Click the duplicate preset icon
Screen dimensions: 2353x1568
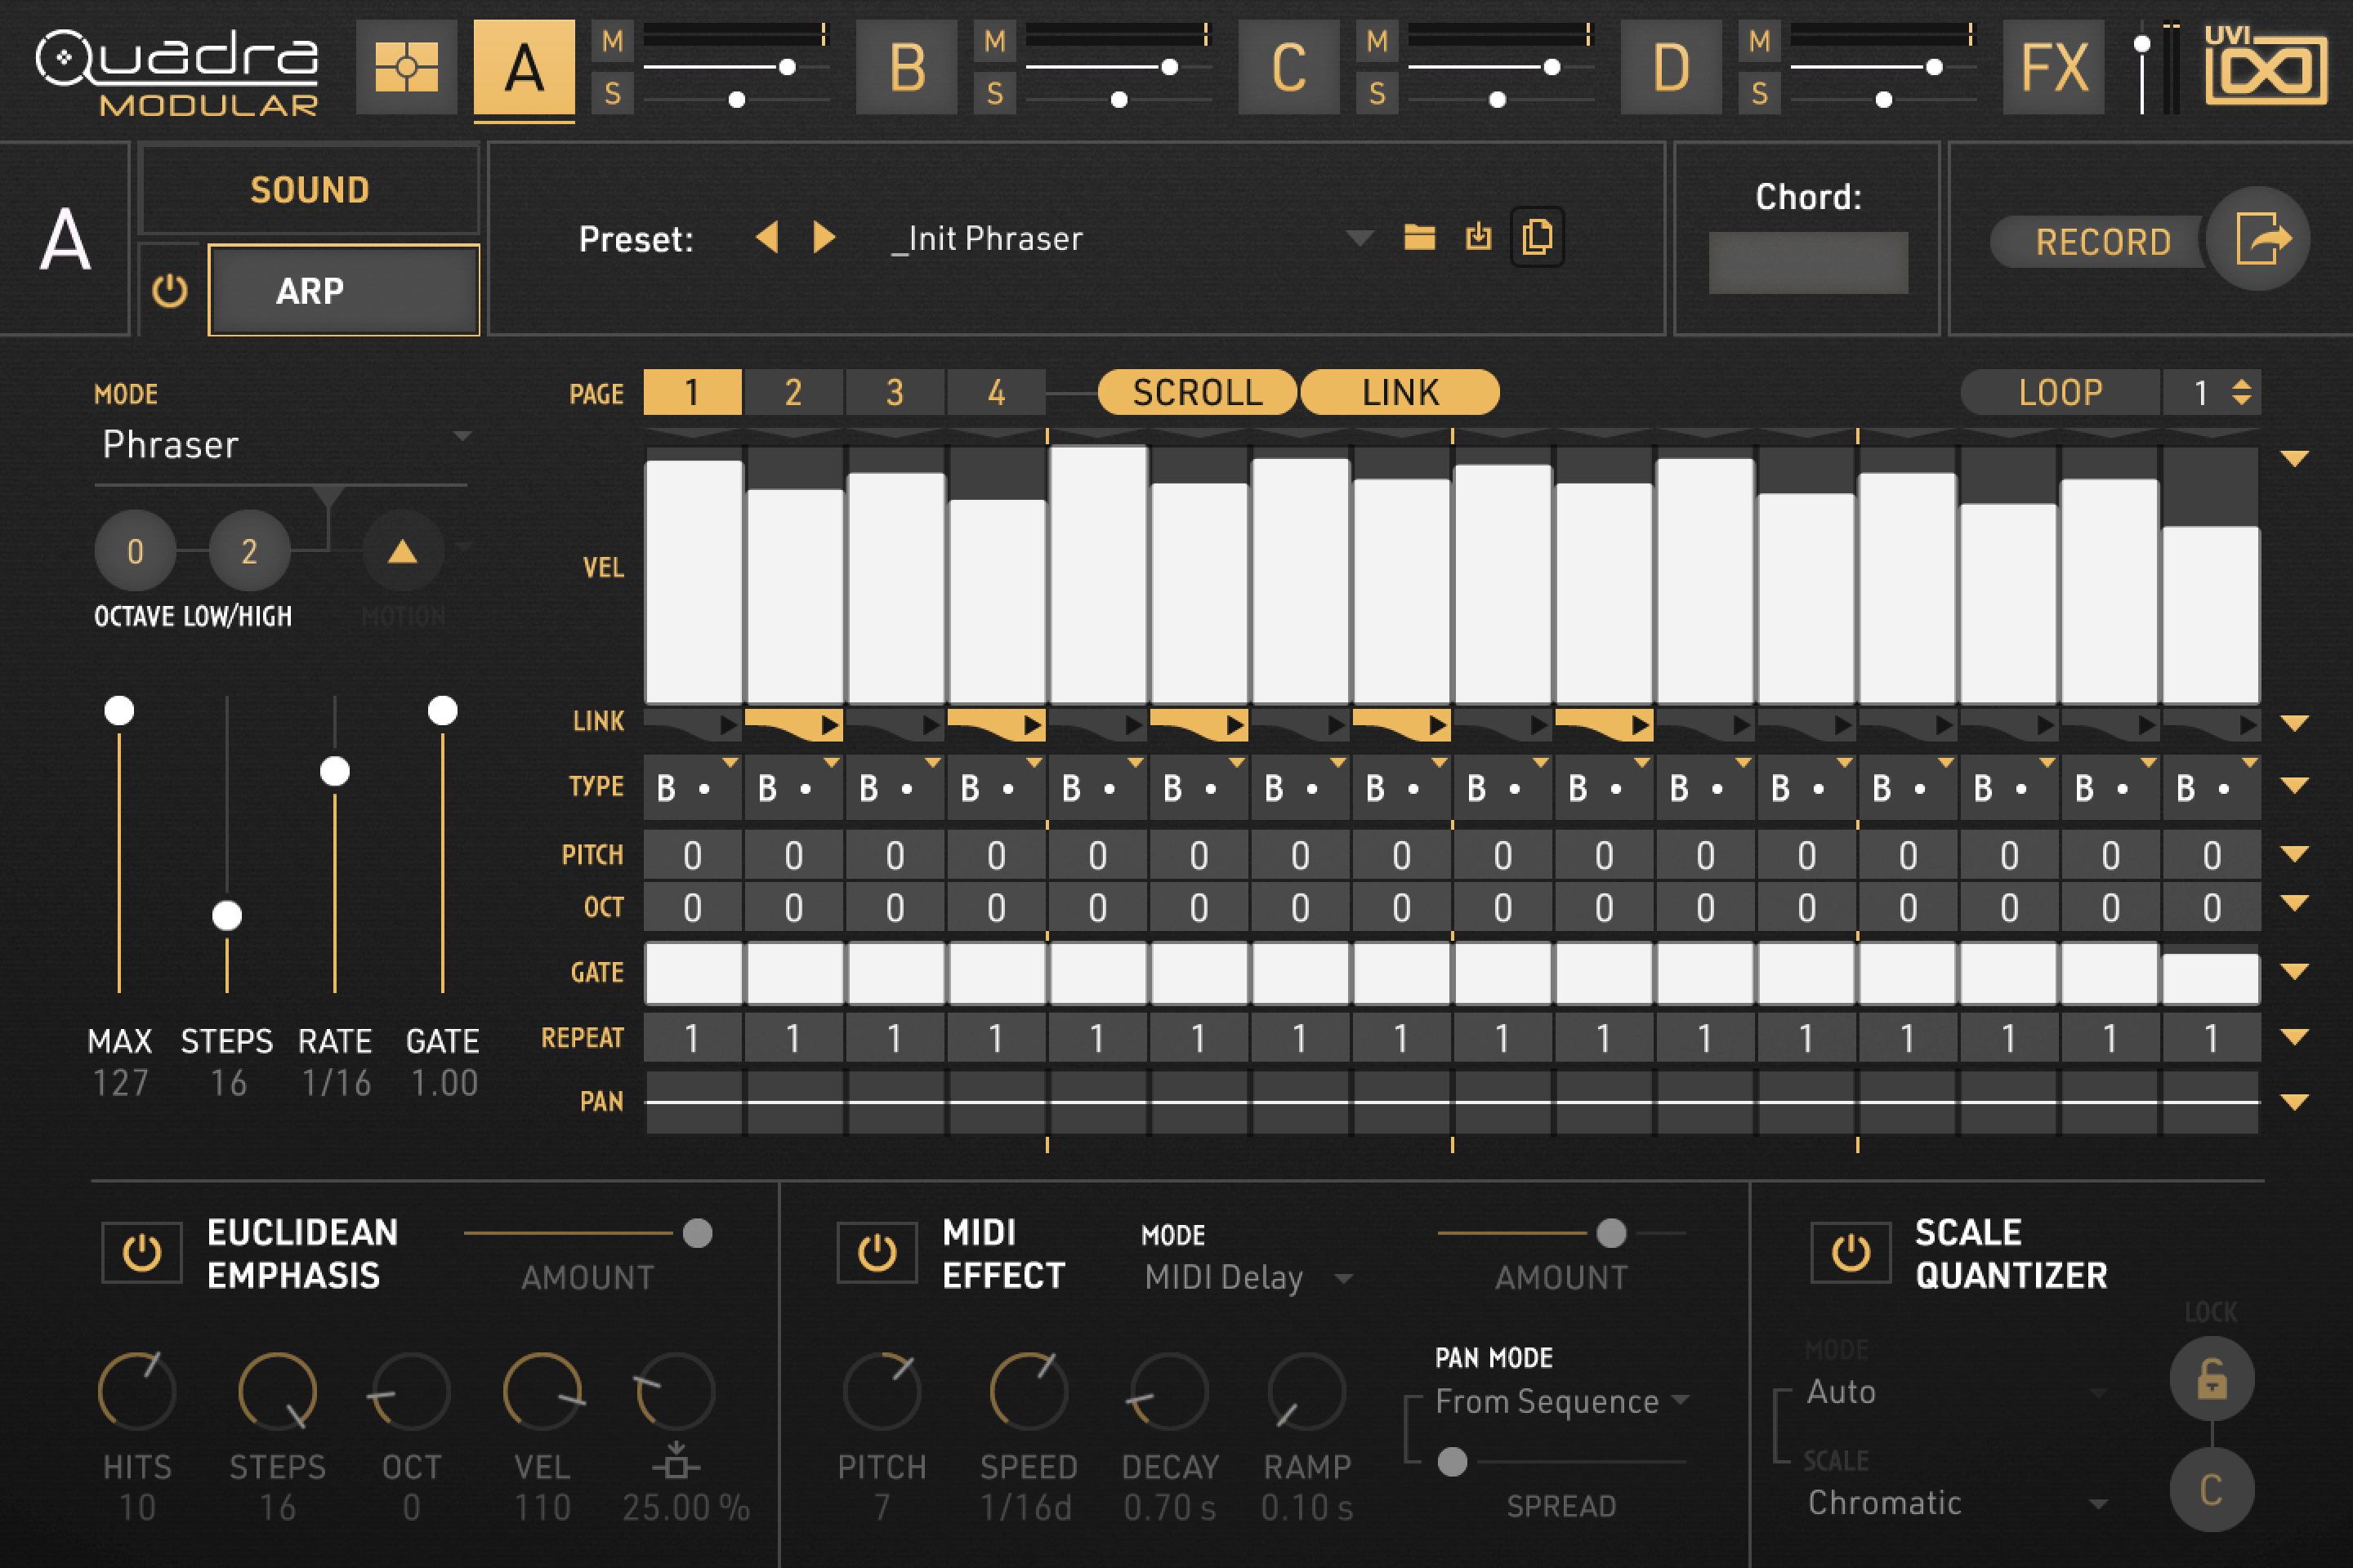[x=1538, y=238]
